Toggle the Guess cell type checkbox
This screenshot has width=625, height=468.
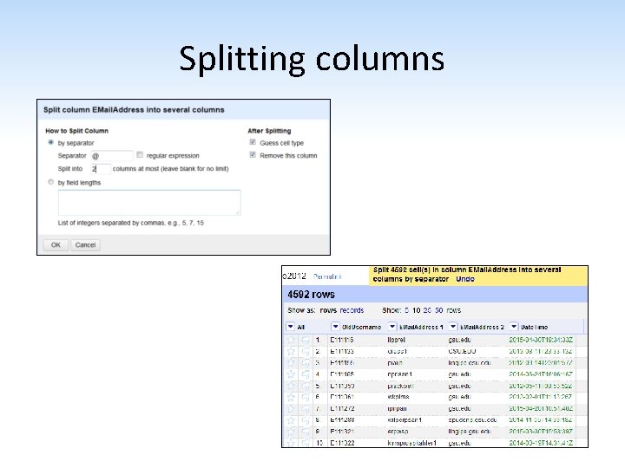(x=253, y=142)
